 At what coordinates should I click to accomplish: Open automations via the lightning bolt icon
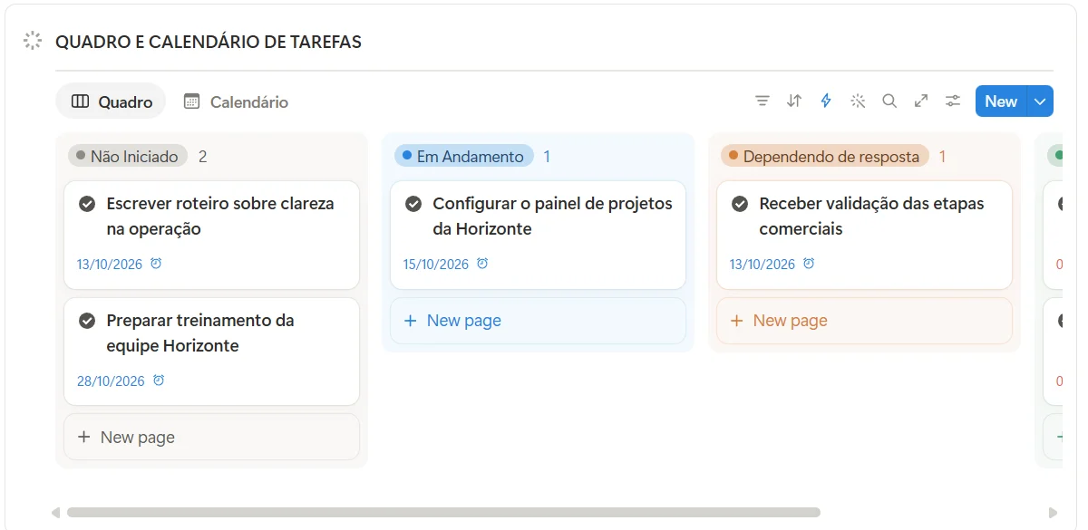[x=826, y=101]
